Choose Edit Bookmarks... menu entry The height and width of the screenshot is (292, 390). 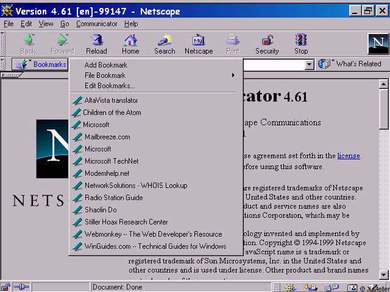110,86
